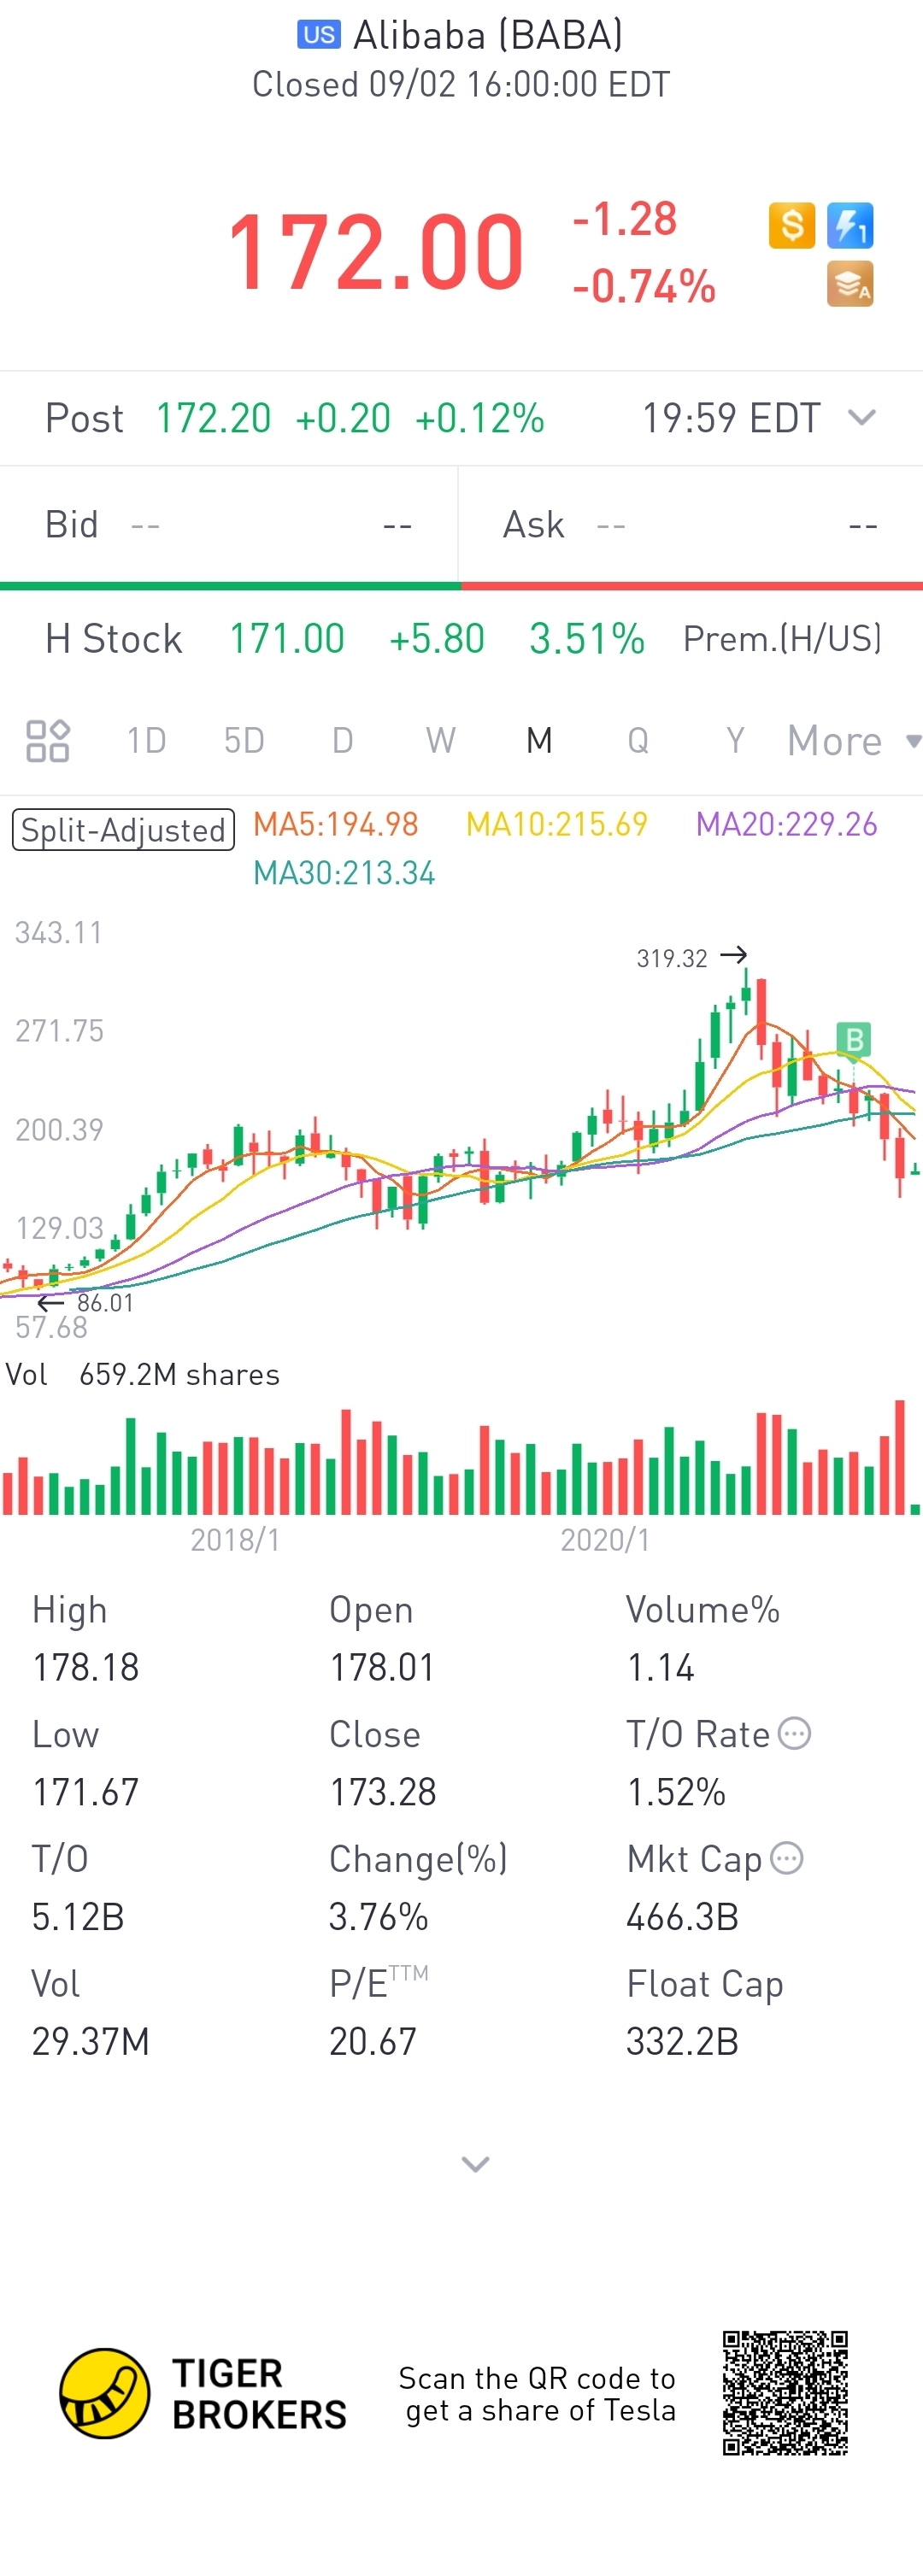Toggle the Split-Adjusted button
This screenshot has height=2576, width=923.
(x=123, y=830)
